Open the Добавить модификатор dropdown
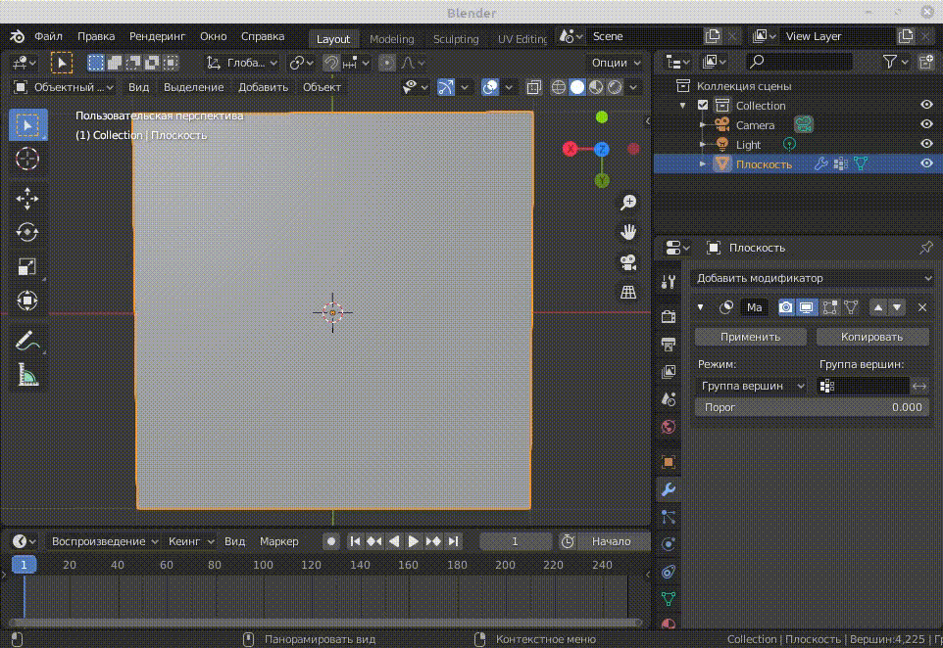 812,279
